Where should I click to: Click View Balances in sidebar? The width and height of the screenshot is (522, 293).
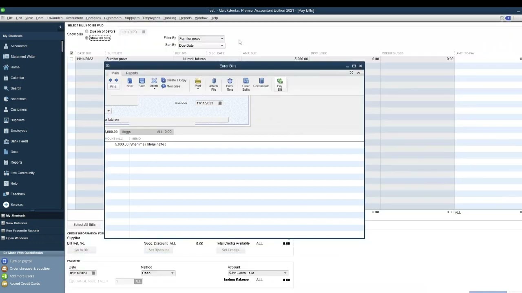point(17,223)
